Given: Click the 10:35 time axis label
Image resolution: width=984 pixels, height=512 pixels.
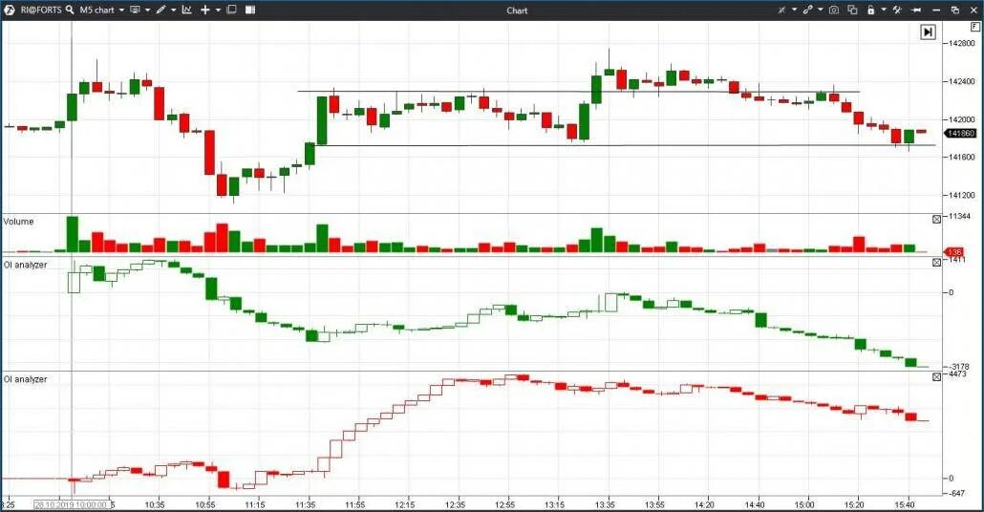Looking at the screenshot, I should coord(155,504).
